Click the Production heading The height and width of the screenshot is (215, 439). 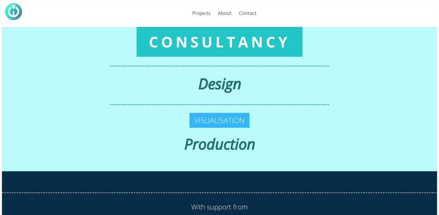pos(219,144)
